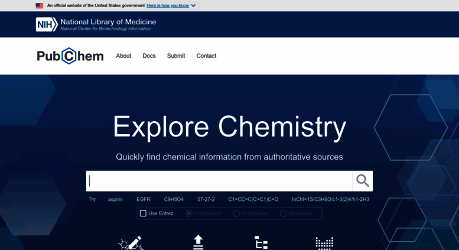Image resolution: width=459 pixels, height=250 pixels.
Task: Open the About menu item
Action: click(x=123, y=56)
